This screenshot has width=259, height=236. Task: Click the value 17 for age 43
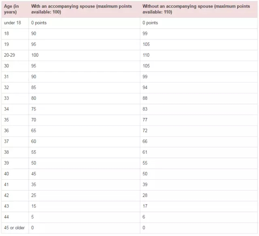145,206
